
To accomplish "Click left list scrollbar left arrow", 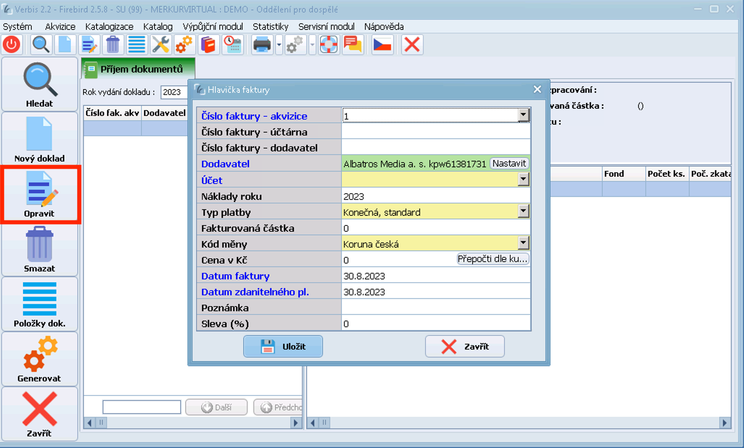I will (x=90, y=423).
